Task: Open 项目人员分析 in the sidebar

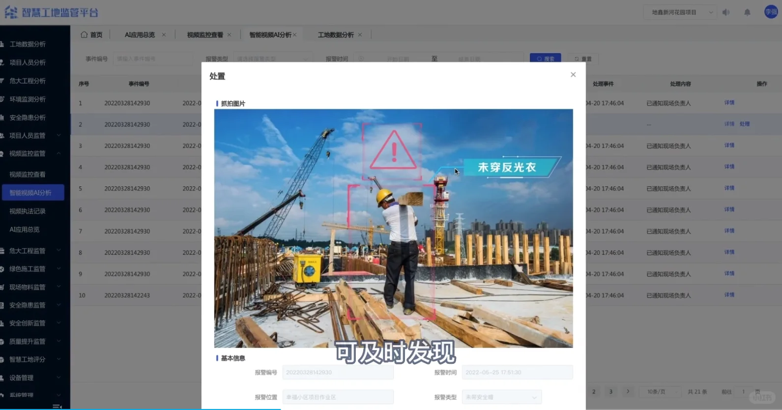Action: [28, 62]
